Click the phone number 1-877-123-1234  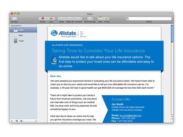tap(128, 118)
